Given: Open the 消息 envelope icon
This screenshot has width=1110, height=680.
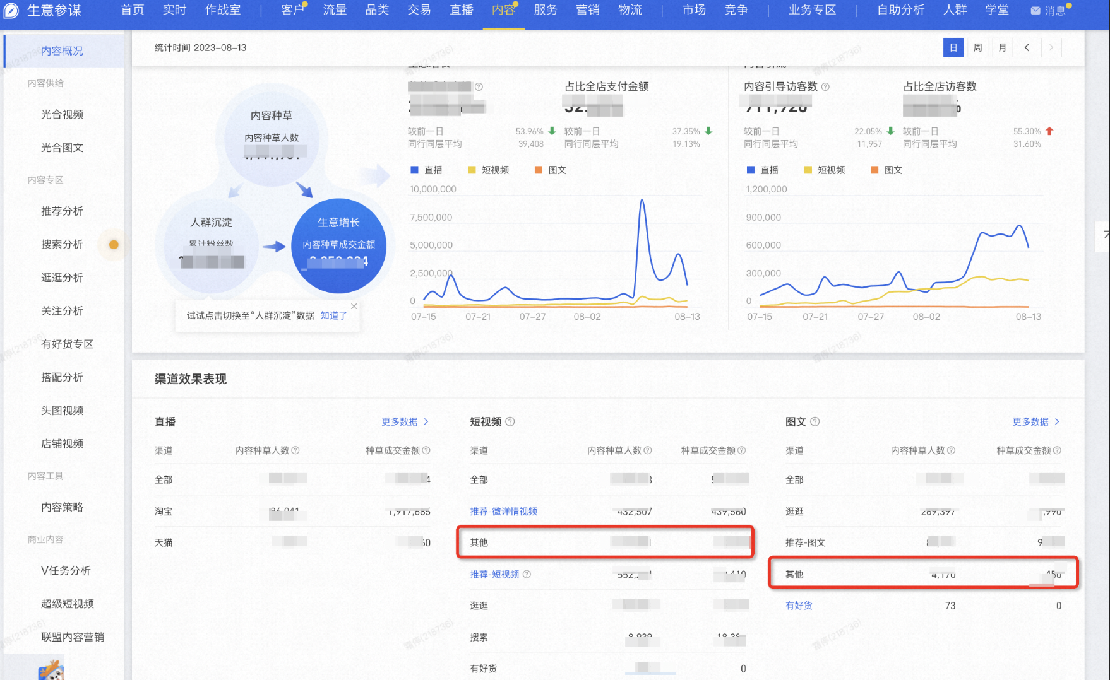Looking at the screenshot, I should (x=1035, y=11).
